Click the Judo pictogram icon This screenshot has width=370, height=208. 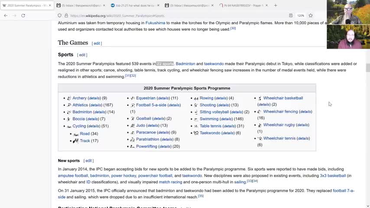(133, 126)
